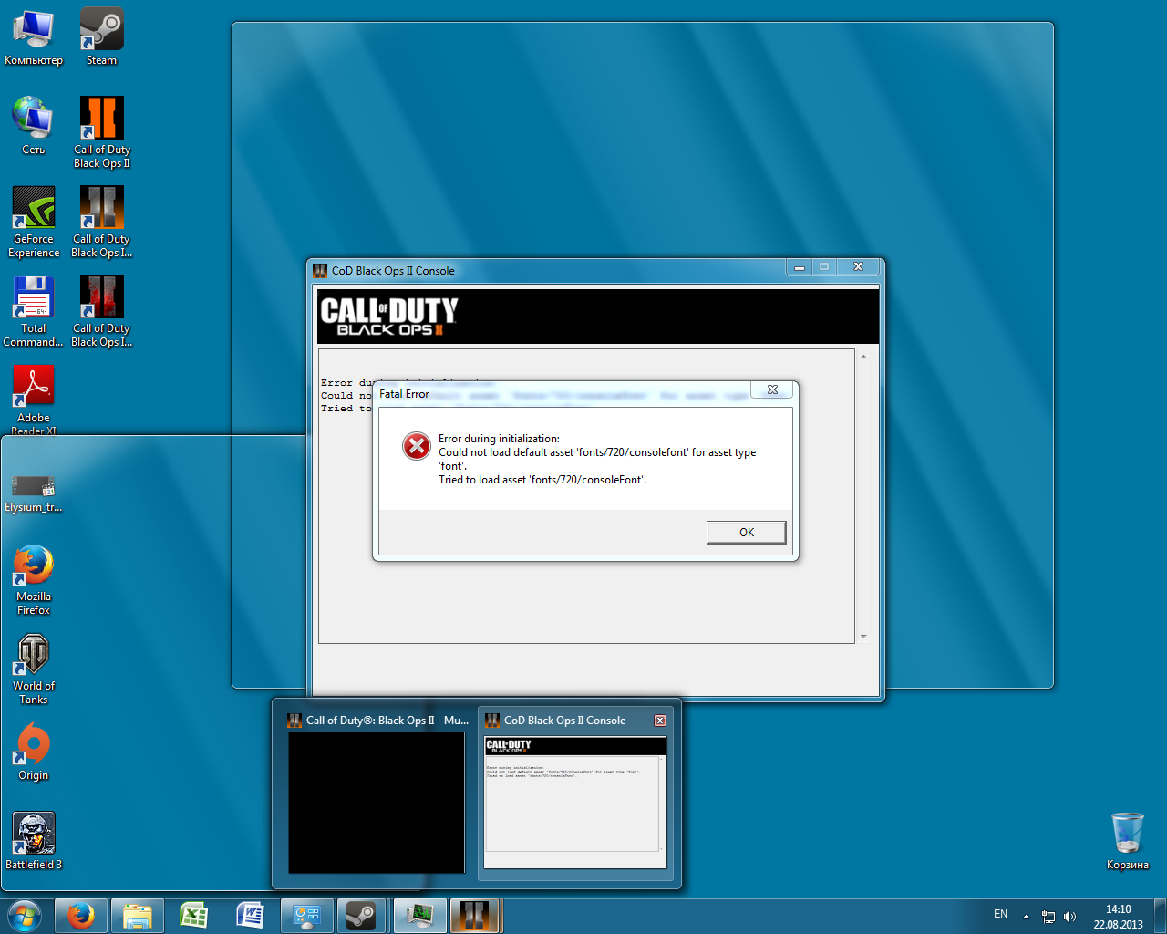Select the Корзина recycle bin icon
Viewport: 1167px width, 934px height.
point(1128,841)
